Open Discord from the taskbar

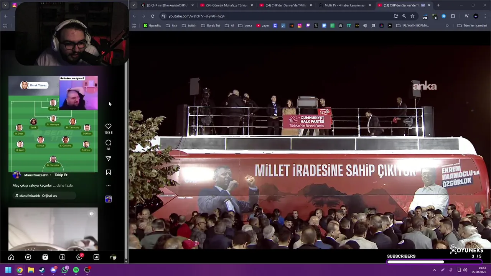53,270
